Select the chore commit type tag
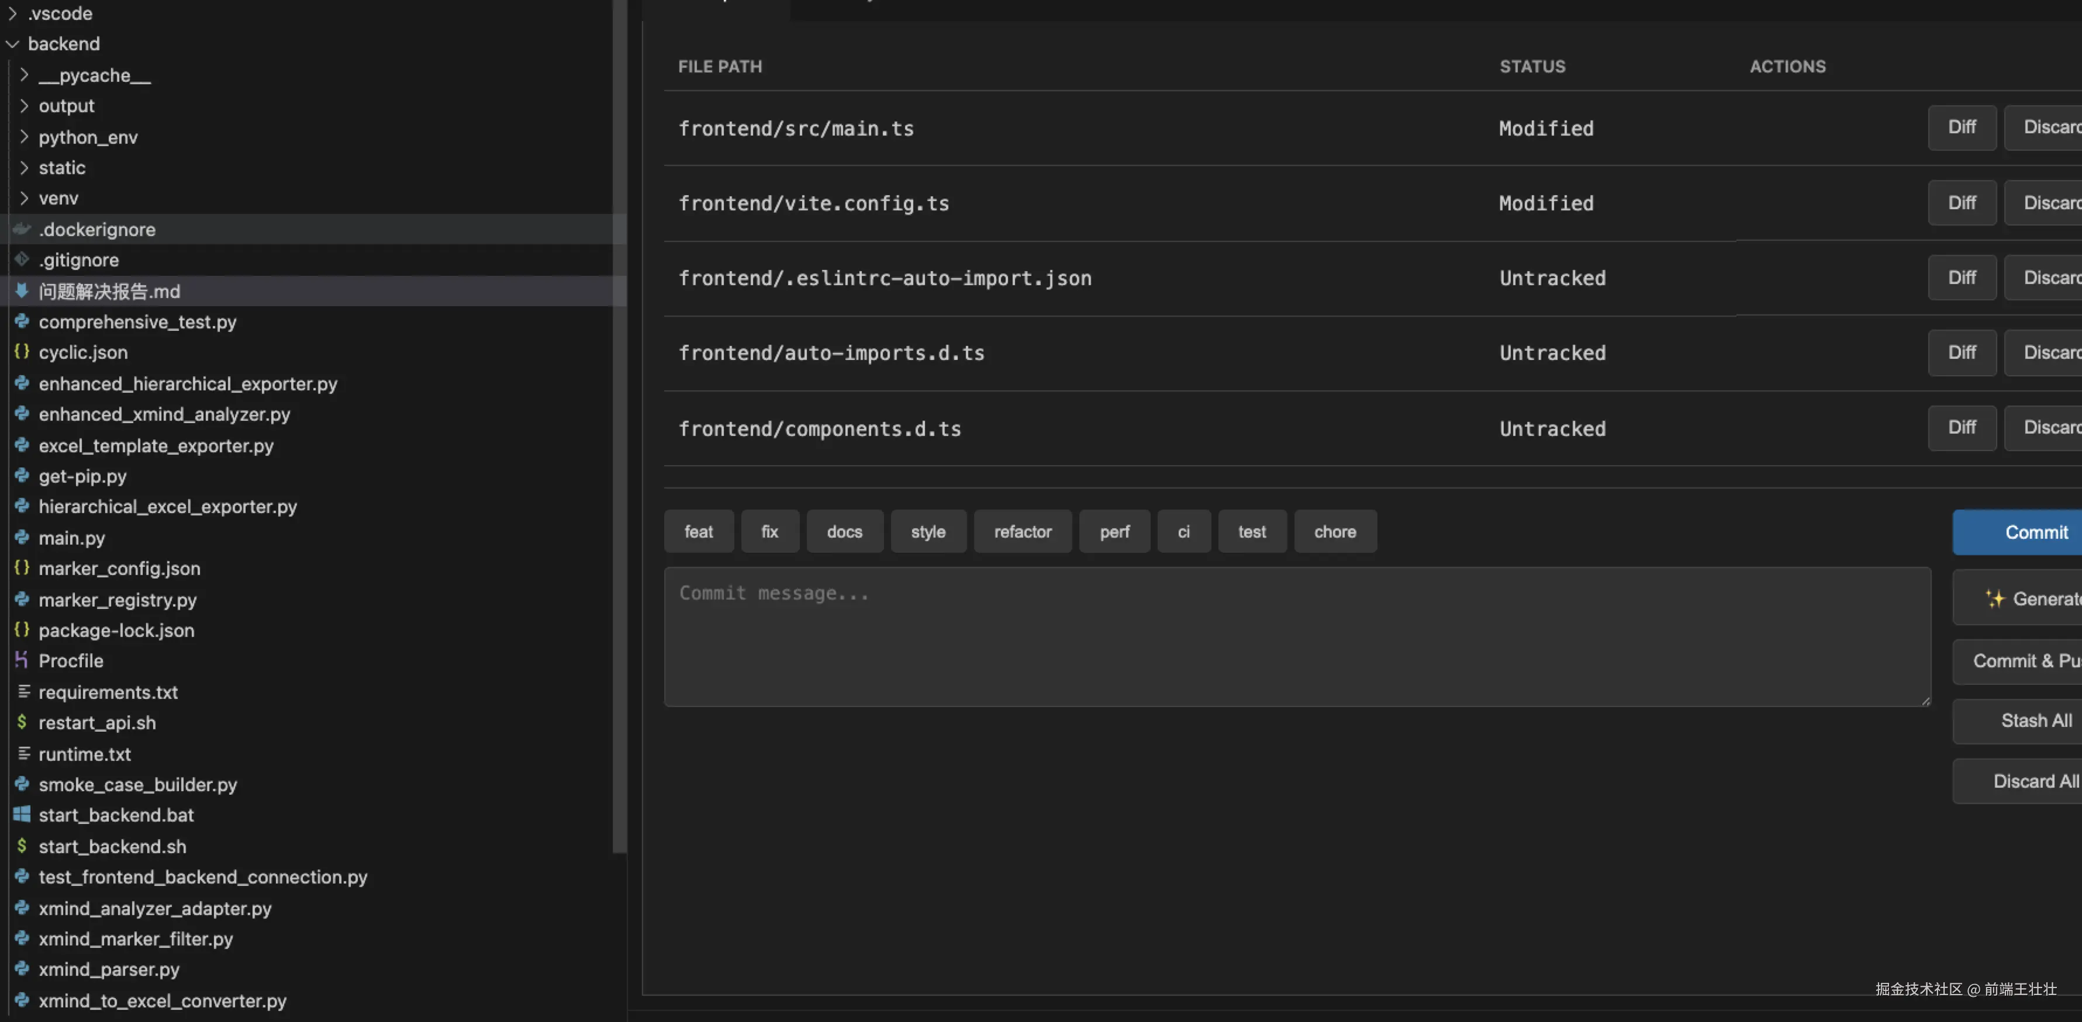This screenshot has width=2082, height=1022. pos(1334,532)
